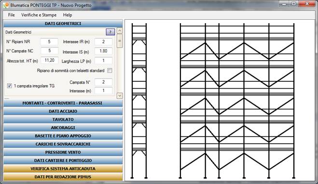Open VERIFICA SISTEMA ANTICADUTA panel
The image size is (318, 184).
pyautogui.click(x=63, y=169)
